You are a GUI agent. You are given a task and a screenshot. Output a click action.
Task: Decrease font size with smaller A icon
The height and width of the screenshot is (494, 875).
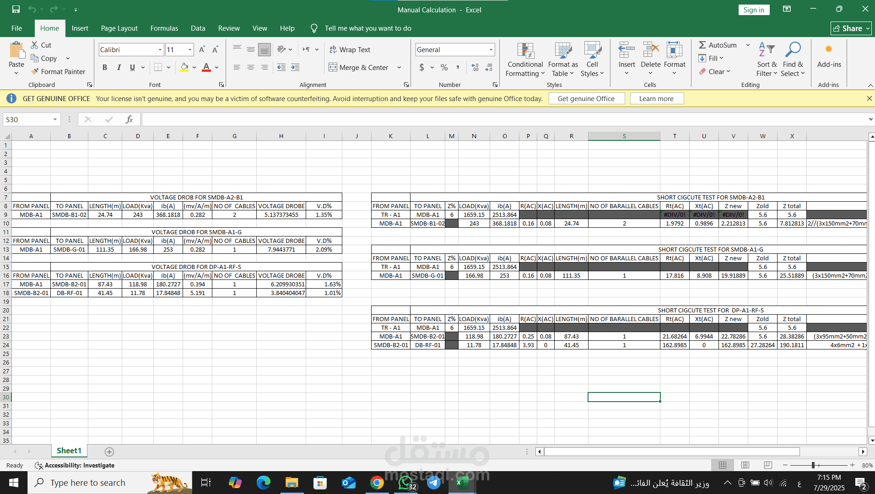[x=215, y=49]
